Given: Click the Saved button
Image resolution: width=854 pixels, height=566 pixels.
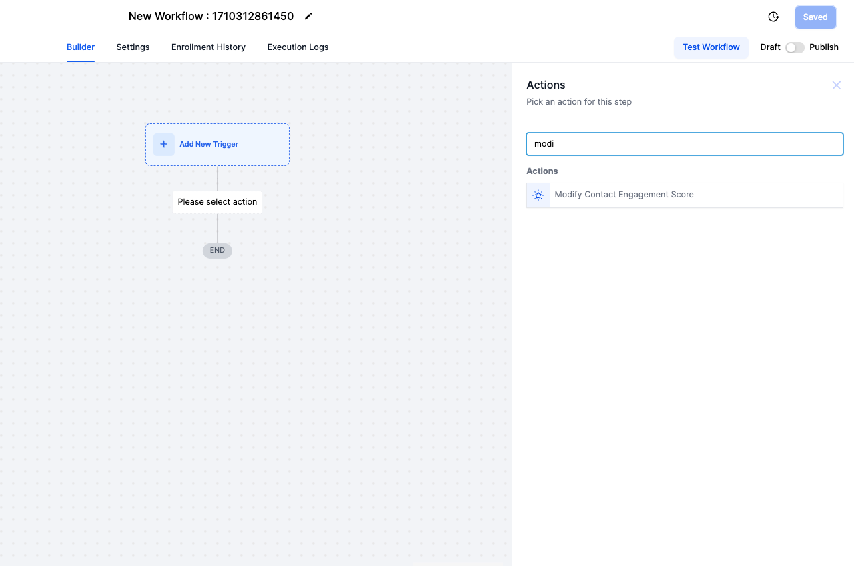Looking at the screenshot, I should 815,17.
